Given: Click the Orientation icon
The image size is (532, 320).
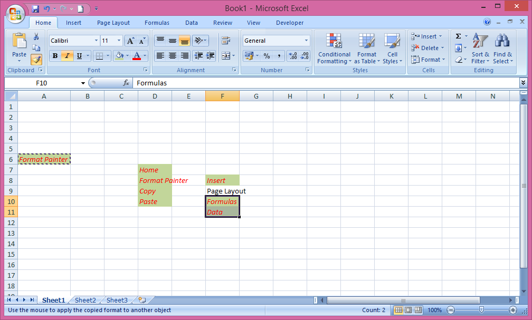Looking at the screenshot, I should 200,41.
